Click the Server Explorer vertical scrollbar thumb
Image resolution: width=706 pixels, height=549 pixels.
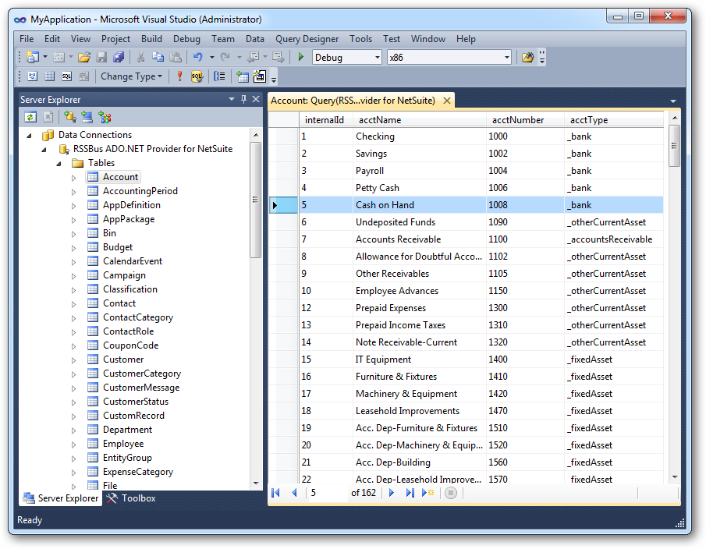[255, 199]
